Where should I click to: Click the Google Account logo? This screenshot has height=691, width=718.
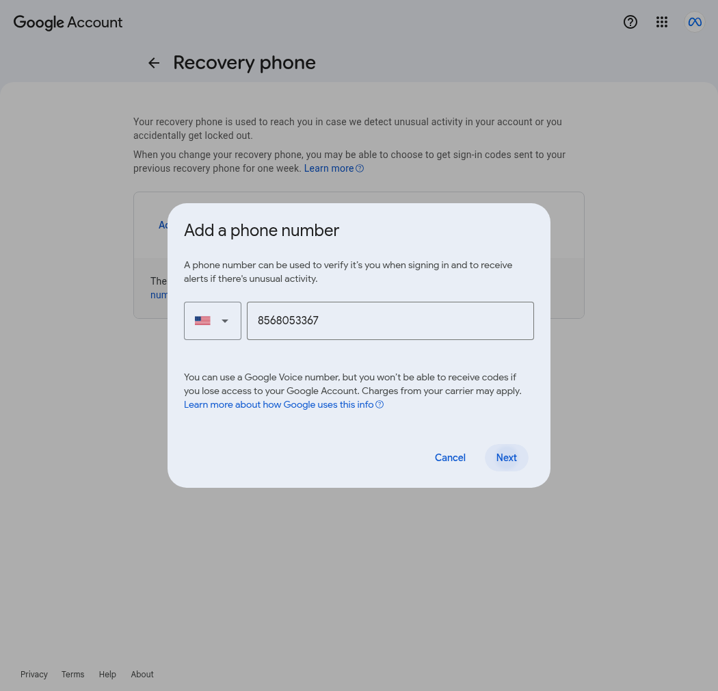[x=68, y=22]
